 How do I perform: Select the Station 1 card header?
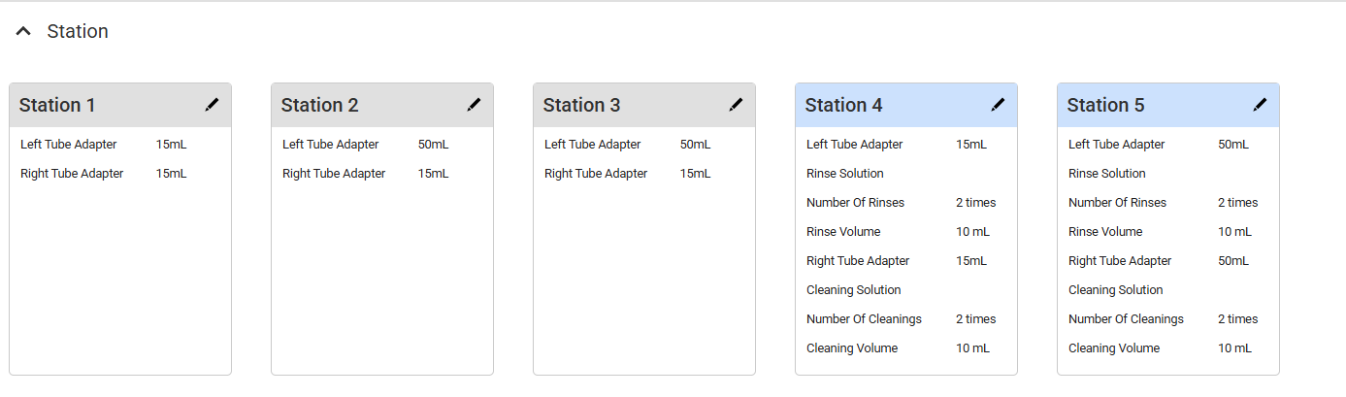click(97, 105)
